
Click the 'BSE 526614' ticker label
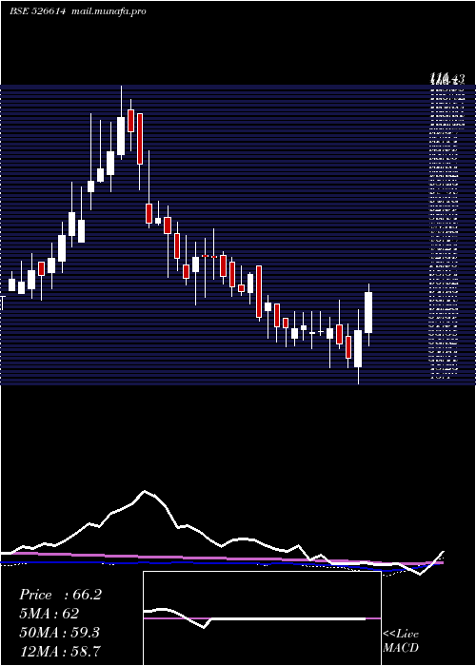tap(37, 11)
